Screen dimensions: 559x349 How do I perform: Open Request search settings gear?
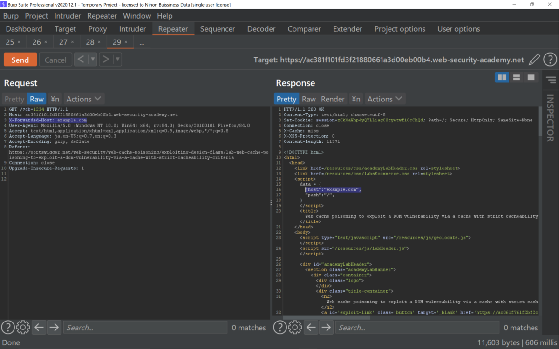pyautogui.click(x=23, y=328)
